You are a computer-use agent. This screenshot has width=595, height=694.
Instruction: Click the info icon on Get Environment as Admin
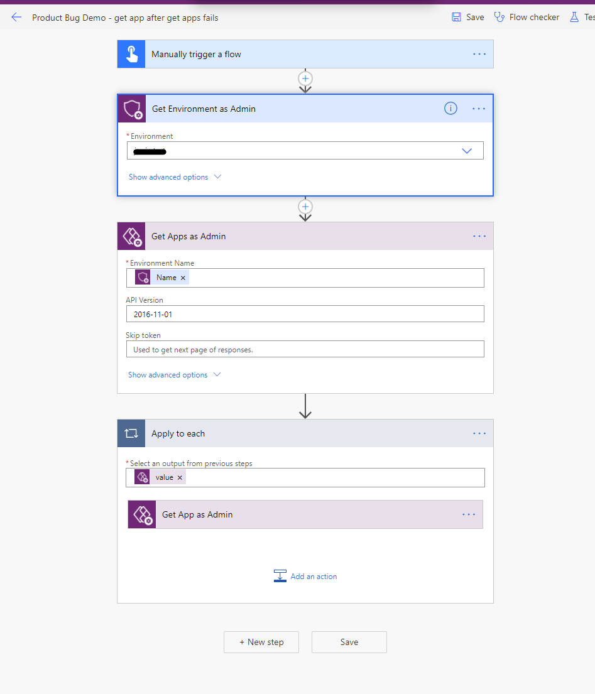(x=450, y=108)
